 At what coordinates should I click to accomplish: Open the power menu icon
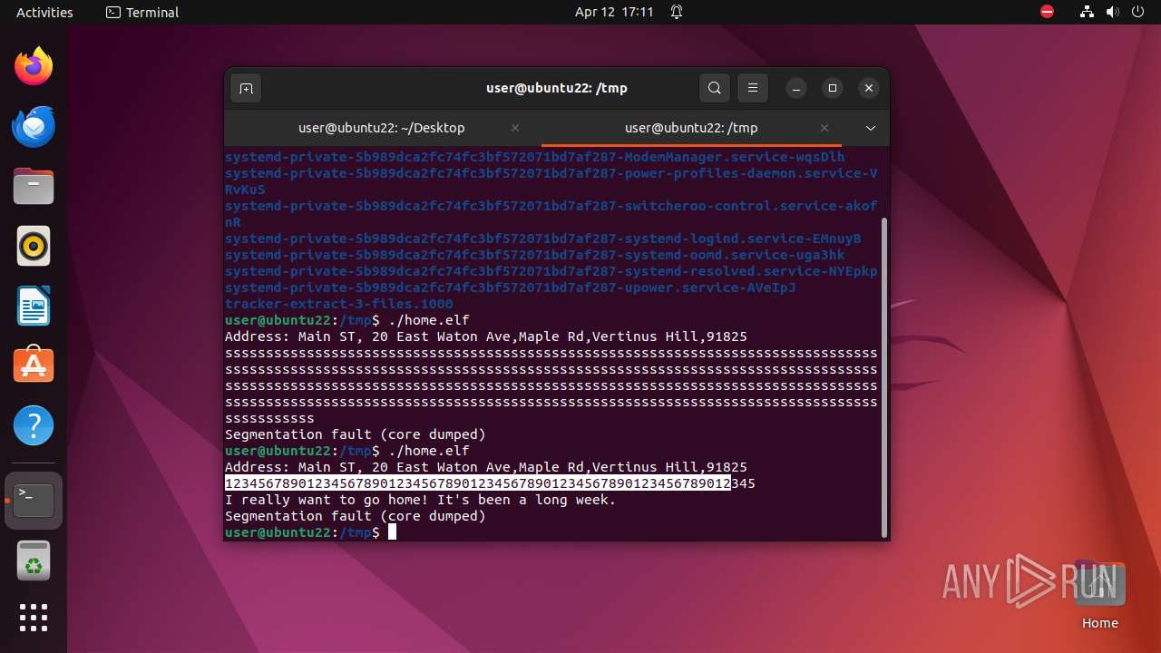coord(1138,12)
